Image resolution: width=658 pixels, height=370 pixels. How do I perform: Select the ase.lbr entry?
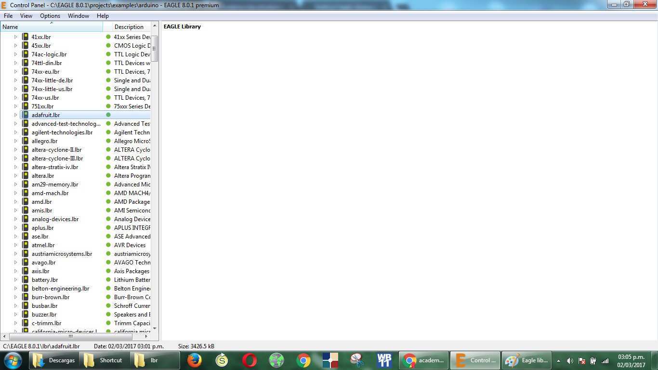[40, 236]
